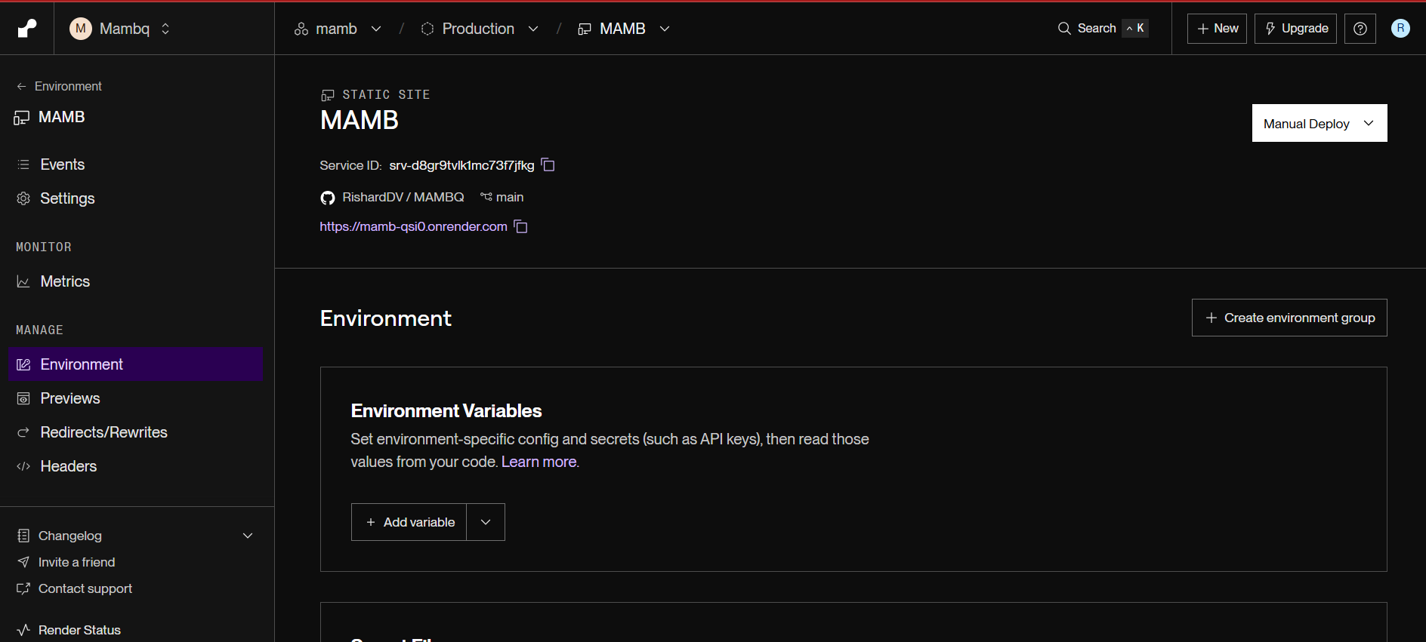
Task: Click the Metrics chart icon
Action: [x=23, y=281]
